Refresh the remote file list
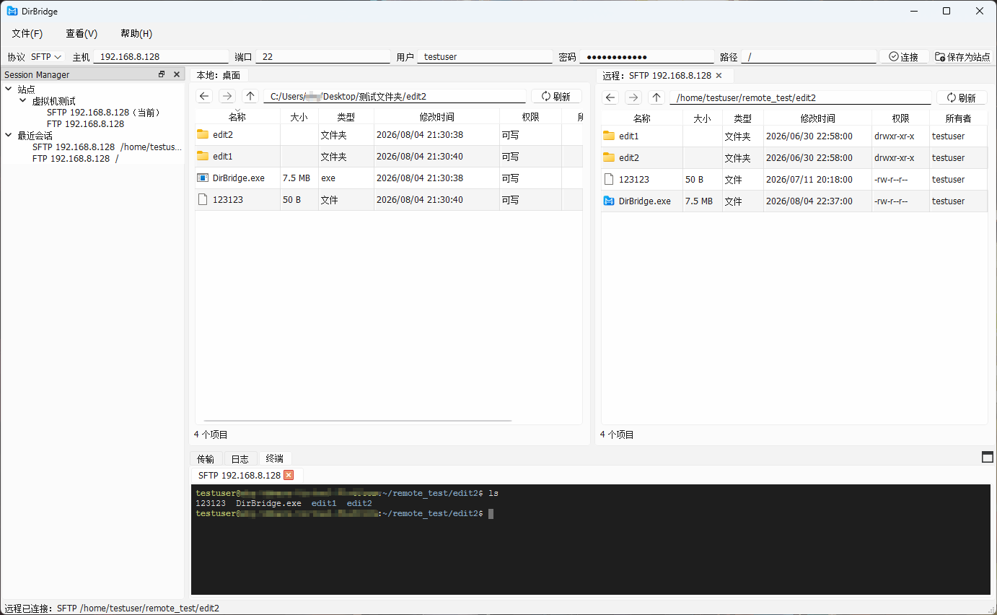 coord(962,97)
